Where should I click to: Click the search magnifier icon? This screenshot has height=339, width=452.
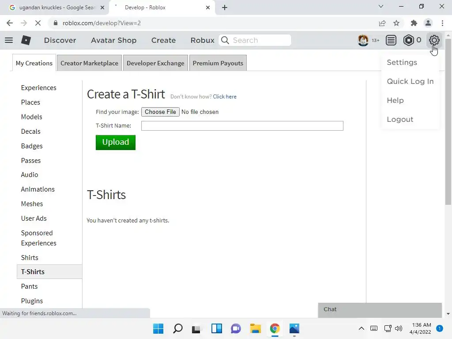[x=225, y=40]
